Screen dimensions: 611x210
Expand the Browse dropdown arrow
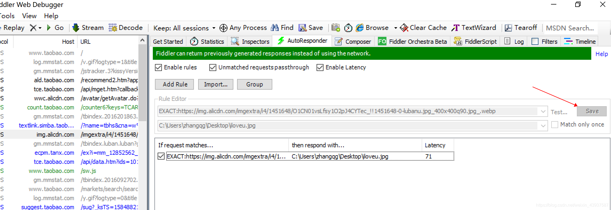pyautogui.click(x=396, y=28)
